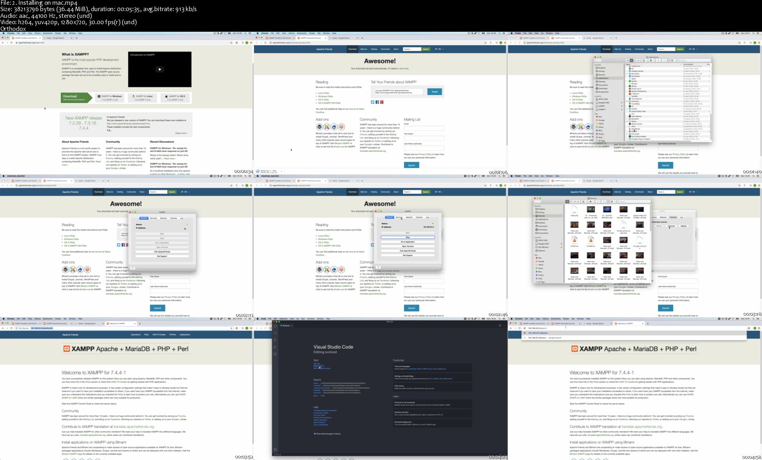This screenshot has height=460, width=762.
Task: Click Facebook share icon in 00:01:06 frame
Action: pos(377,102)
